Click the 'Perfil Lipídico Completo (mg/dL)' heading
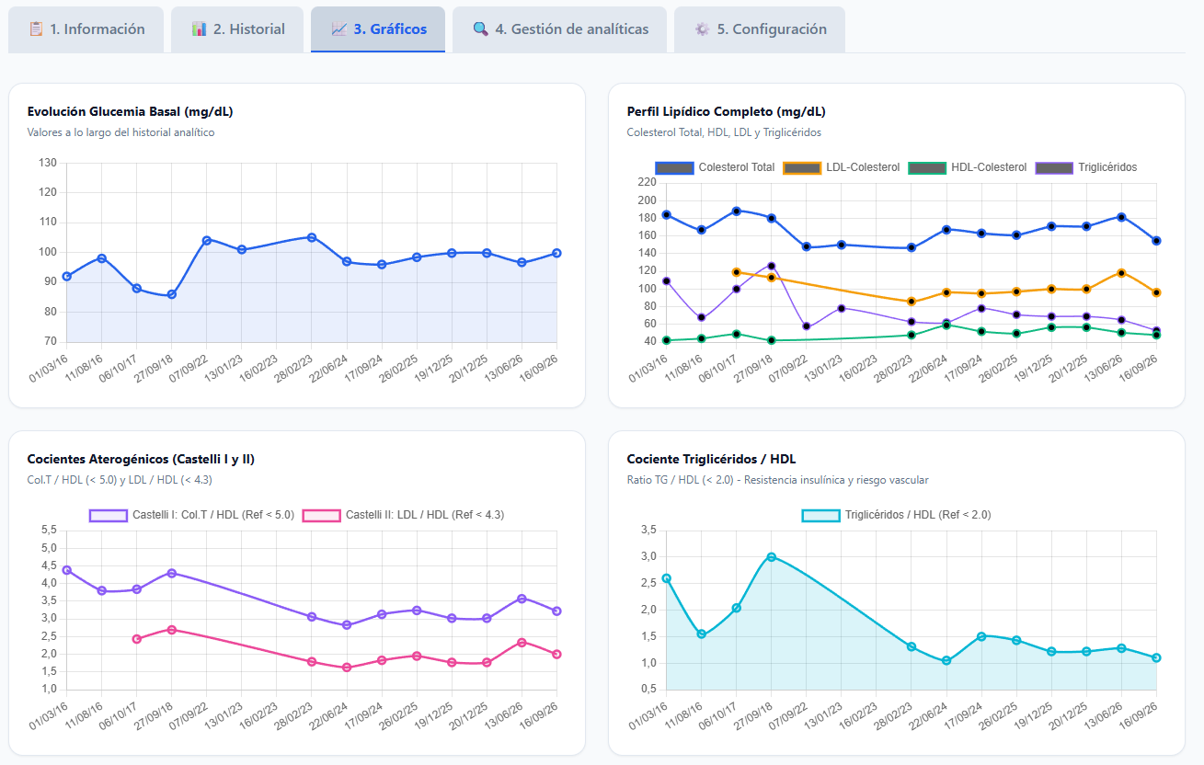Image resolution: width=1204 pixels, height=765 pixels. (726, 112)
